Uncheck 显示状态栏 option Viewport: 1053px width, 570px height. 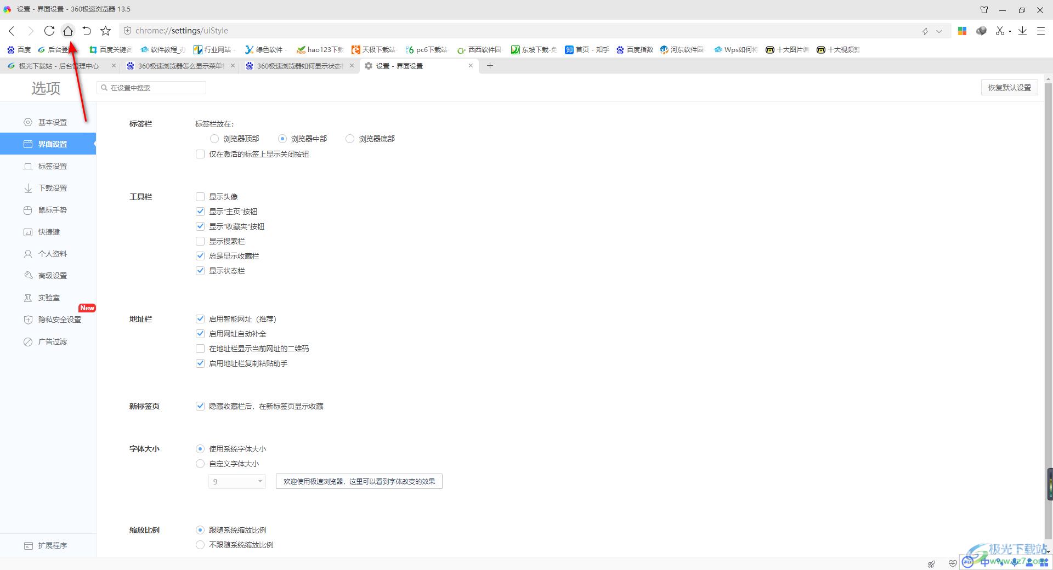[x=200, y=271]
